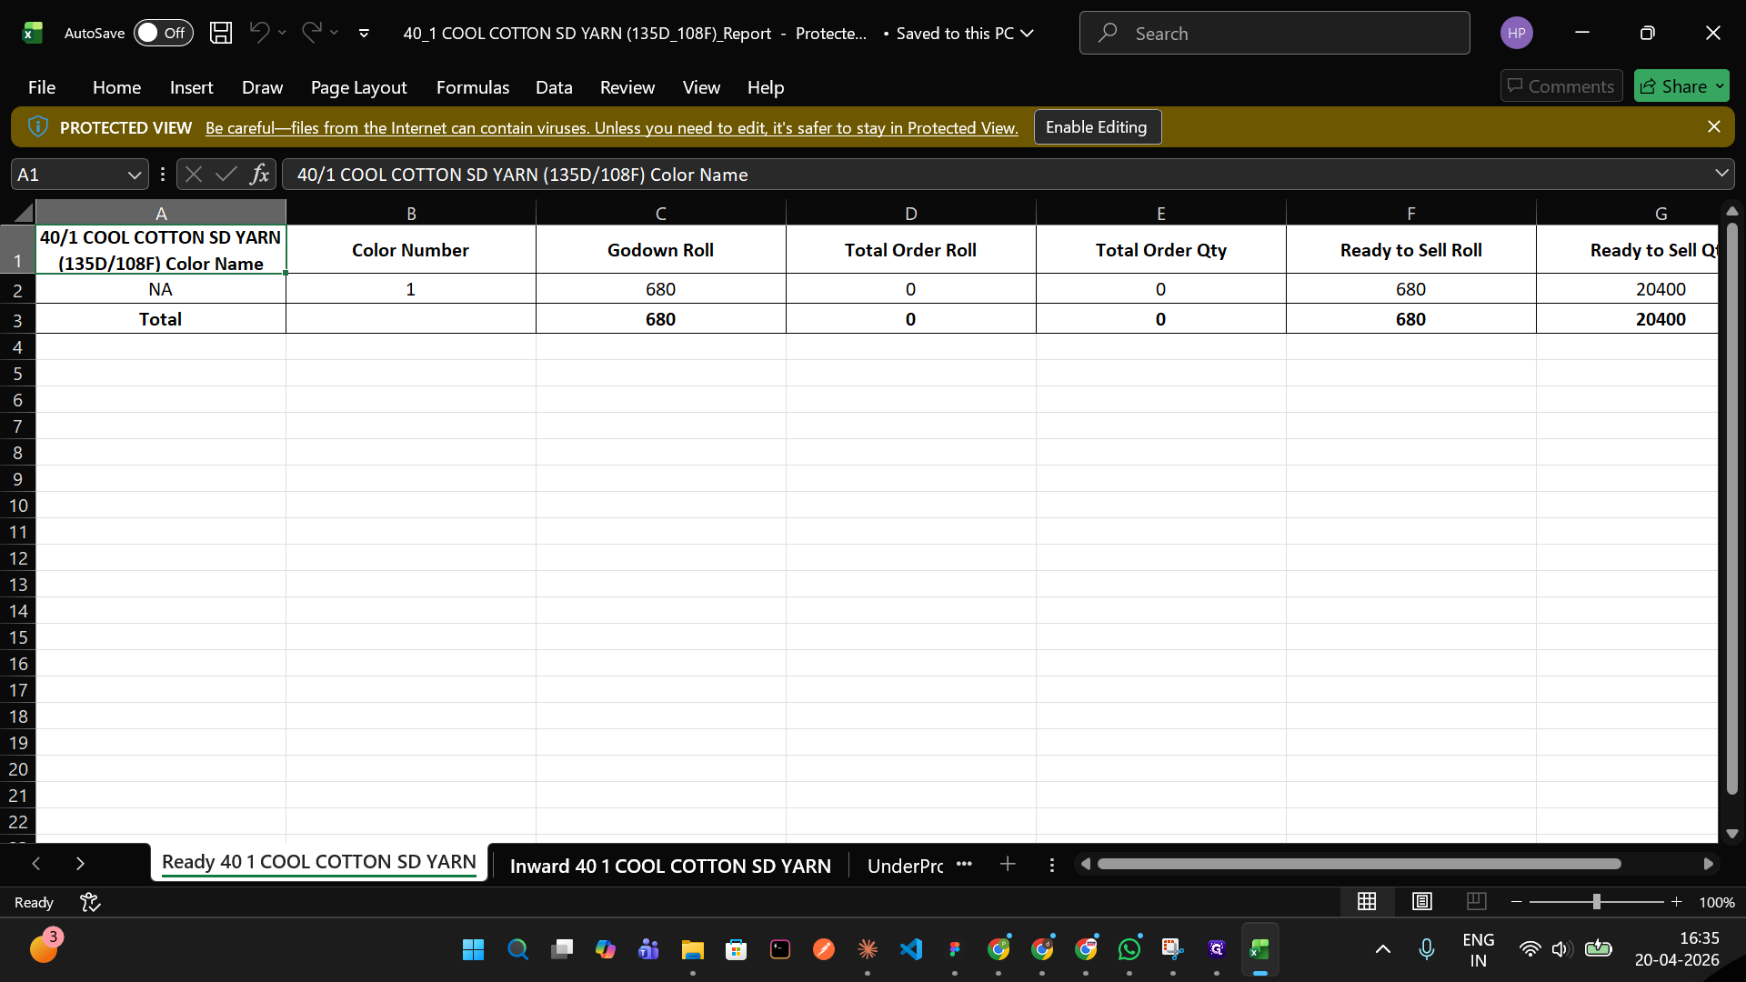Click the Undo arrow icon
Image resolution: width=1746 pixels, height=982 pixels.
(259, 33)
